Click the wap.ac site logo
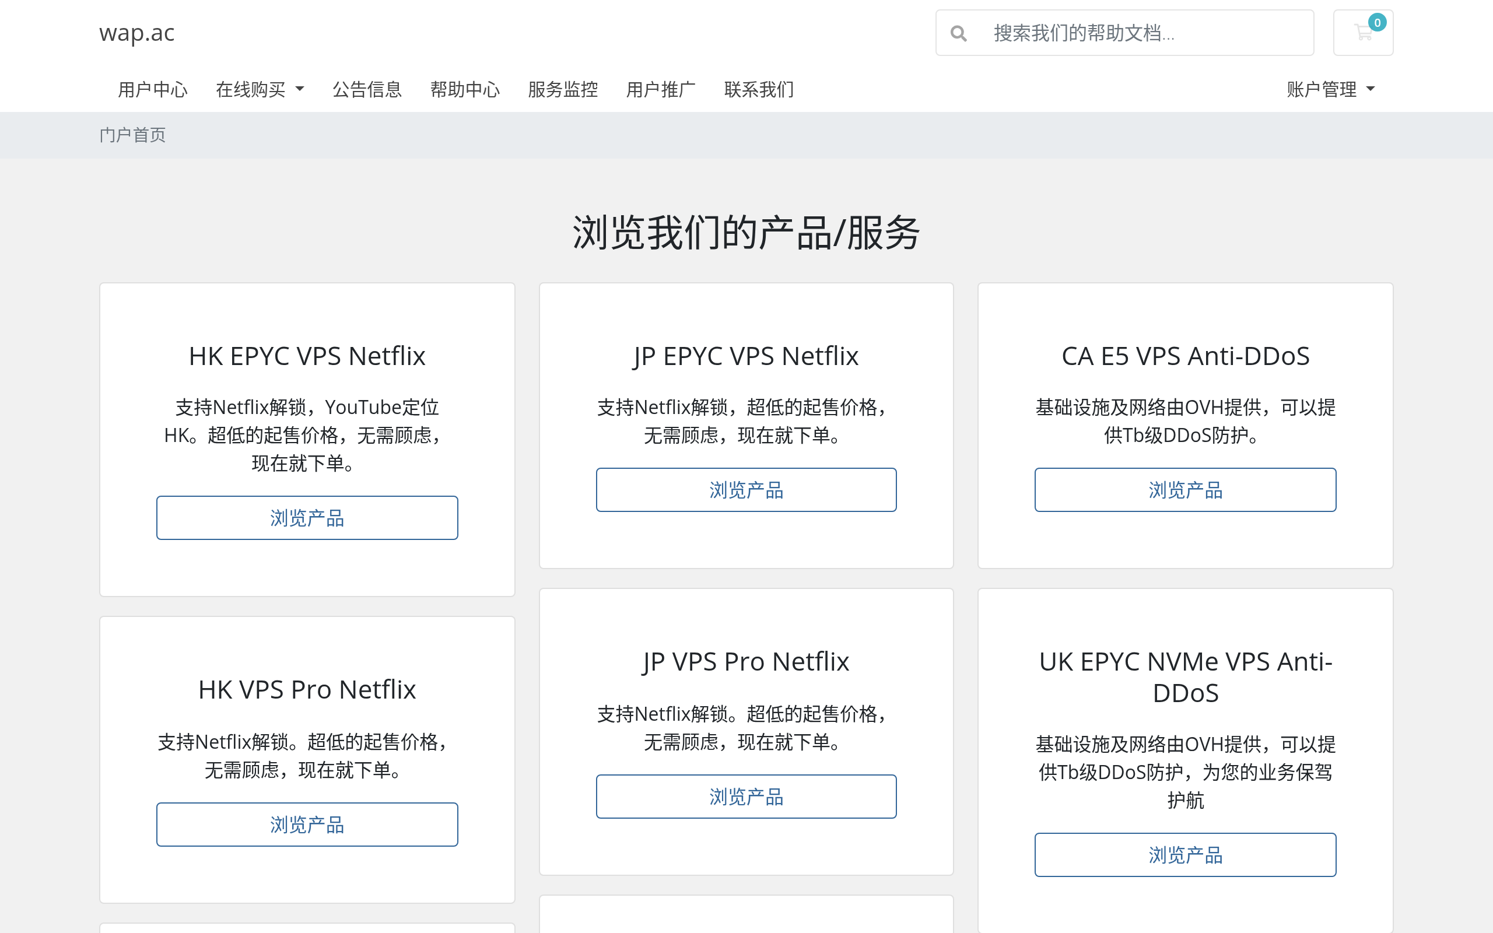The image size is (1493, 933). tap(137, 33)
